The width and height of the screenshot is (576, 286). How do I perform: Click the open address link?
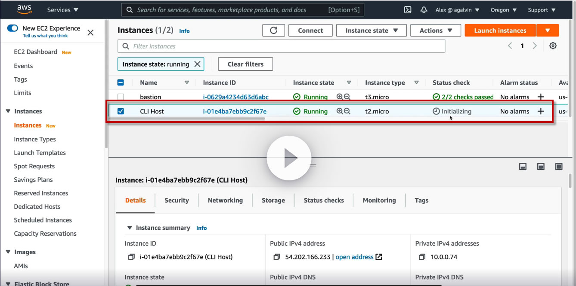pos(354,257)
